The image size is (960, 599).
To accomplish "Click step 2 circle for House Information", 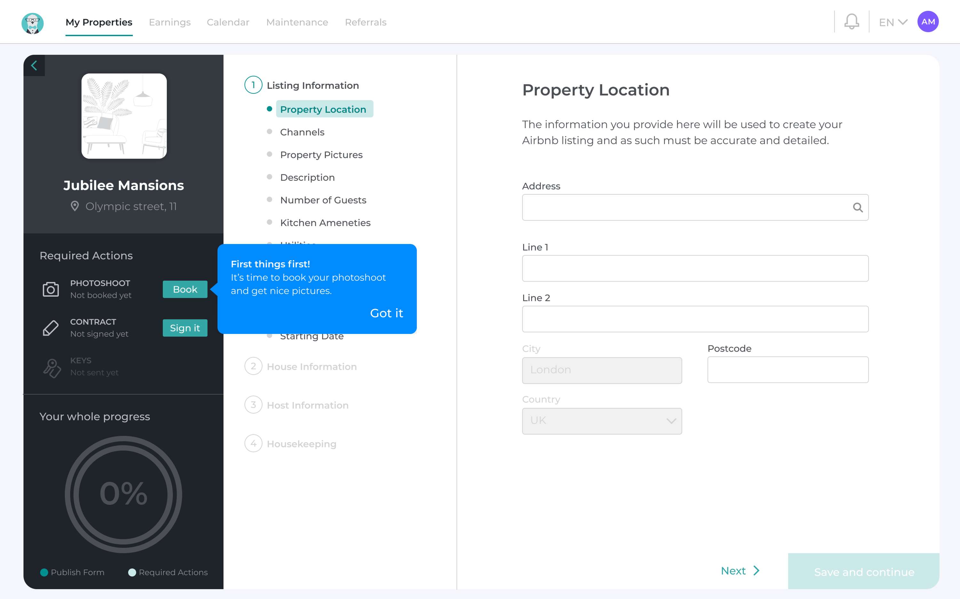I will tap(253, 366).
